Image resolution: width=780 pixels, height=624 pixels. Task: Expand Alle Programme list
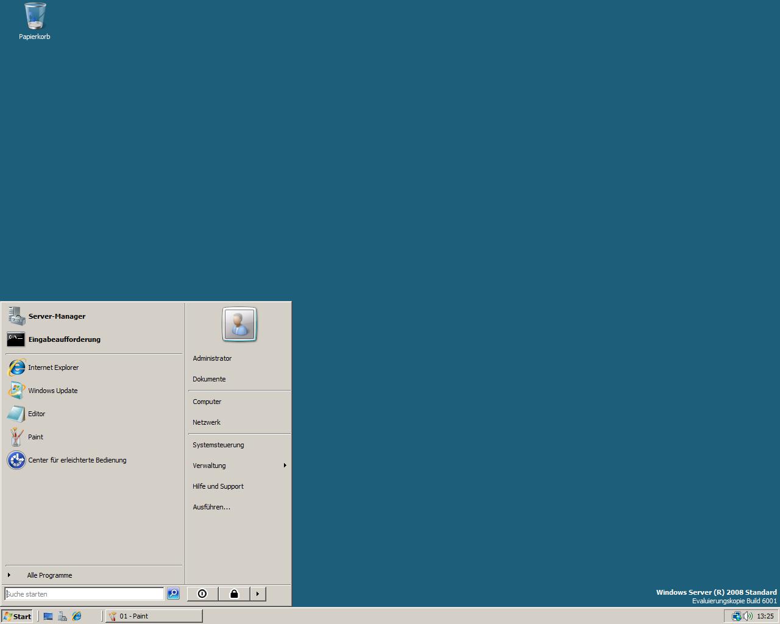49,575
